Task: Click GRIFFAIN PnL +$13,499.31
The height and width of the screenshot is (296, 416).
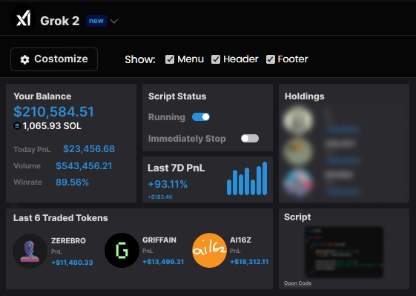Action: click(x=163, y=262)
